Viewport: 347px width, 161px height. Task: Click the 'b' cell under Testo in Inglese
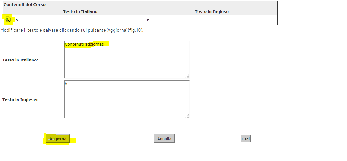click(212, 20)
